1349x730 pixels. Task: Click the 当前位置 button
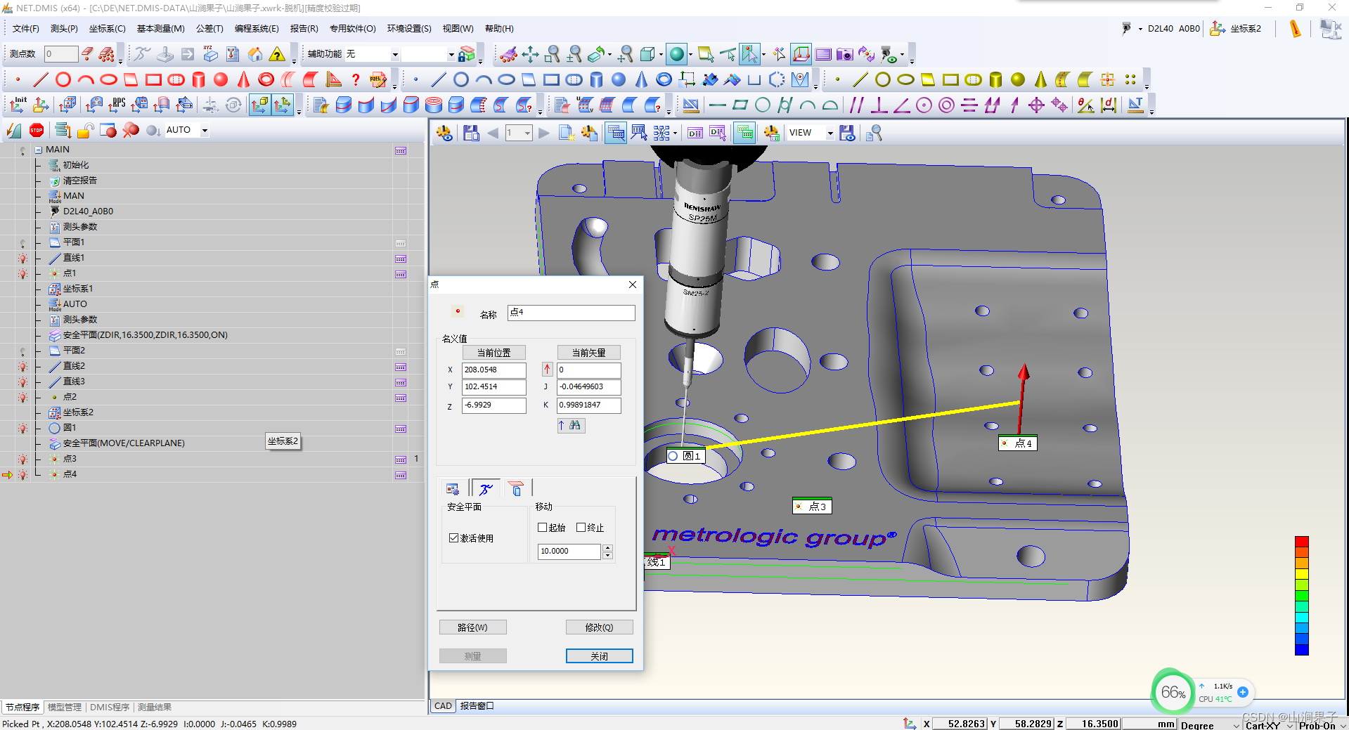pos(493,353)
